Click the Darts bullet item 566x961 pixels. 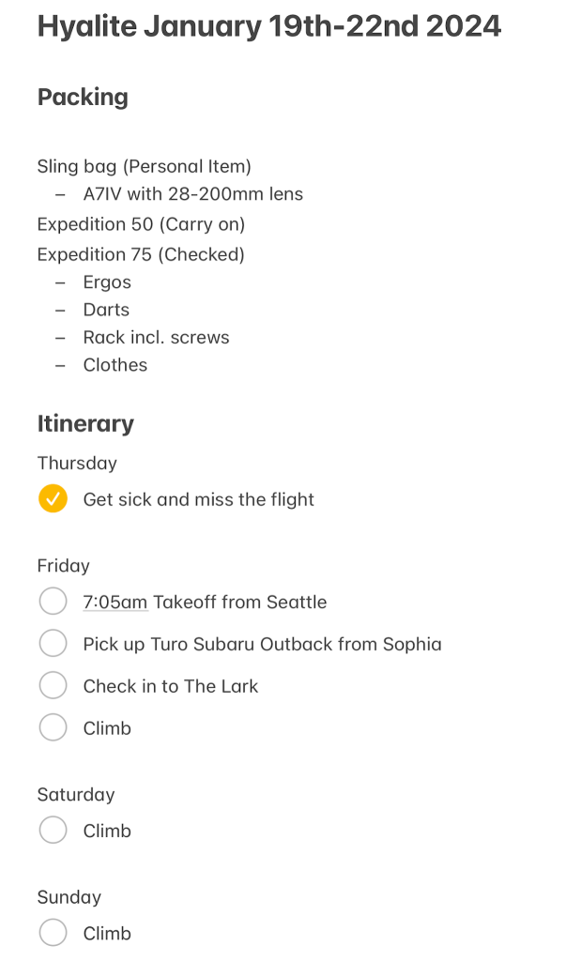pyautogui.click(x=106, y=310)
